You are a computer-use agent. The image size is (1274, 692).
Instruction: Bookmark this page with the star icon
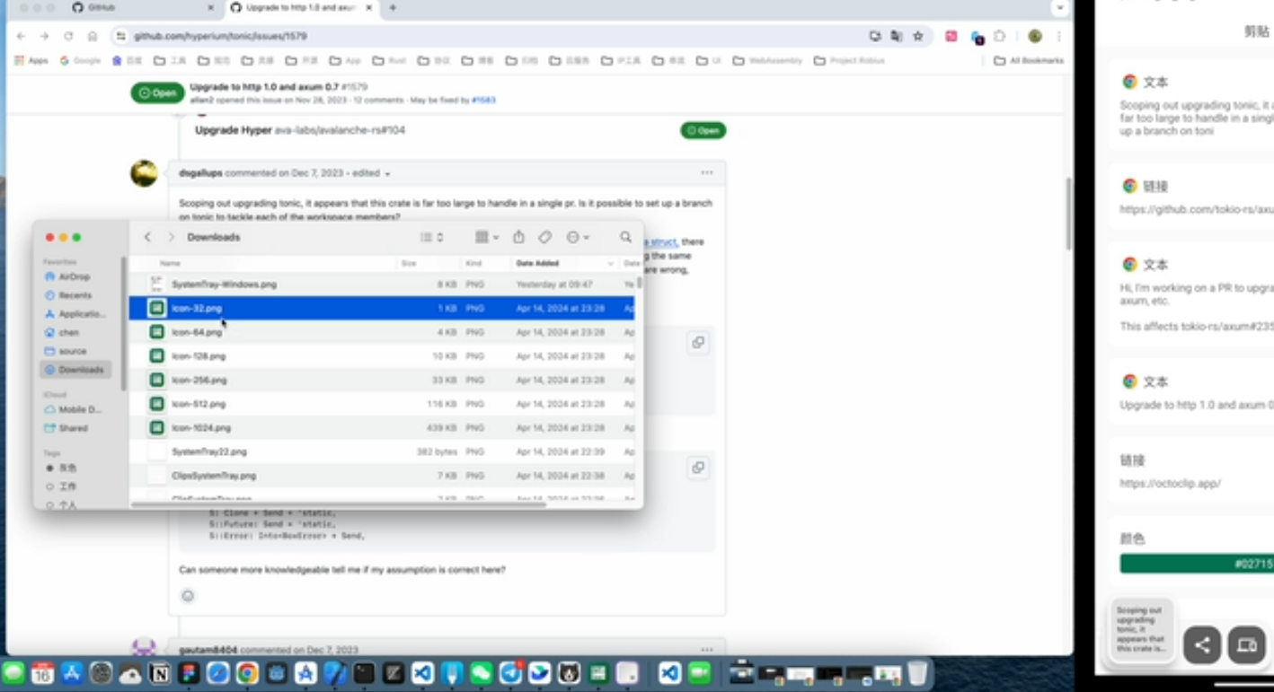[917, 36]
